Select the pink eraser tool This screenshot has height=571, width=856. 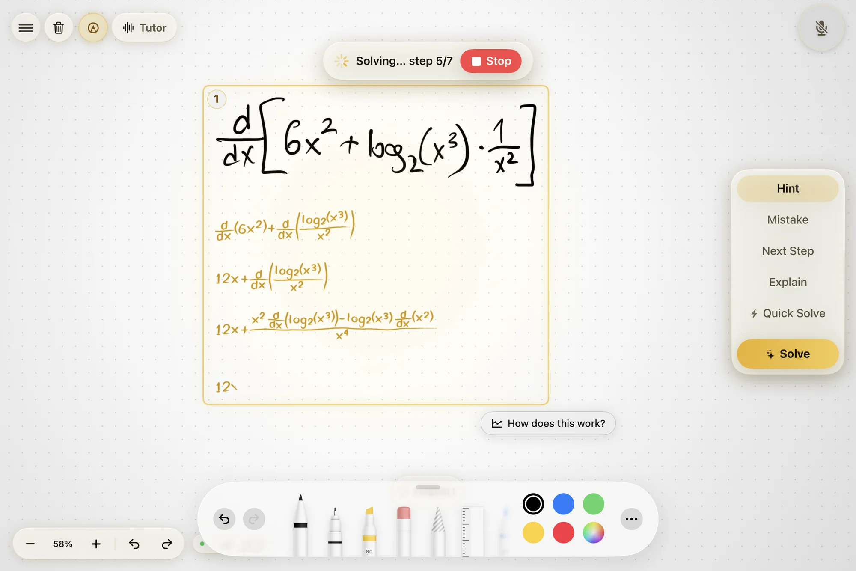pyautogui.click(x=404, y=531)
